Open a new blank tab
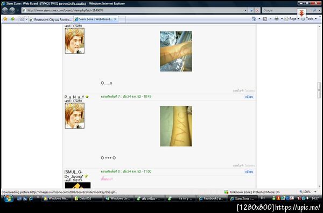 pyautogui.click(x=122, y=19)
